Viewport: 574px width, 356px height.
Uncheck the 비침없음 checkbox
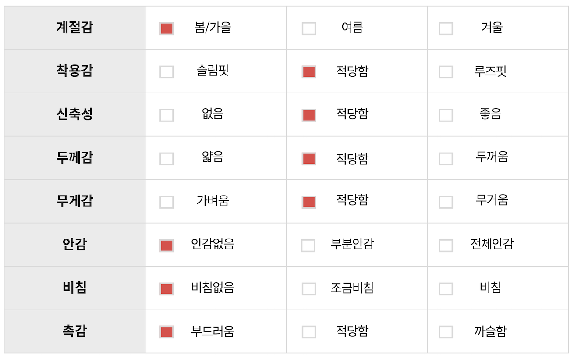[x=167, y=289]
